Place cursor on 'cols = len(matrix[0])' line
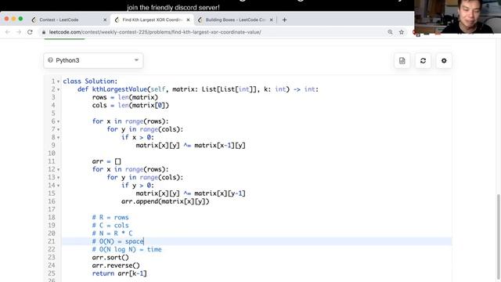The height and width of the screenshot is (282, 501). point(131,105)
